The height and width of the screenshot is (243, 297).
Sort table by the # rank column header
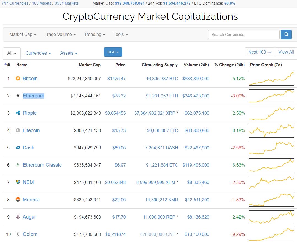point(8,65)
